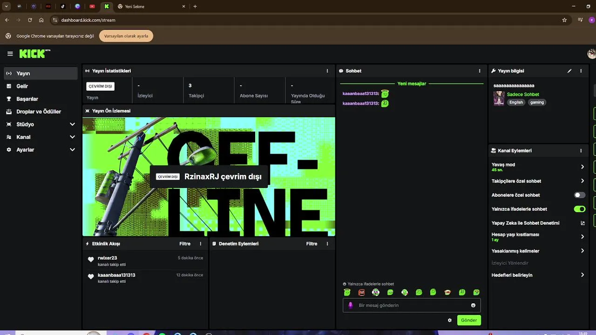Click the purple microphone icon in message box
Screen dimensions: 596x335
pos(351,305)
